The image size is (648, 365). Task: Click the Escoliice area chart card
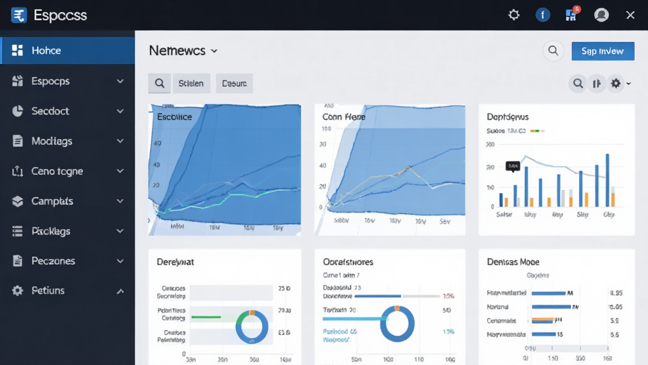[225, 170]
